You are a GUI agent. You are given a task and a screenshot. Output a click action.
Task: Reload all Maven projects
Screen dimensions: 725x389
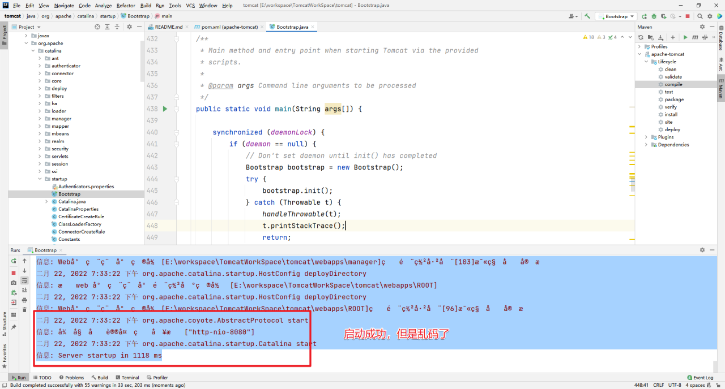(641, 37)
